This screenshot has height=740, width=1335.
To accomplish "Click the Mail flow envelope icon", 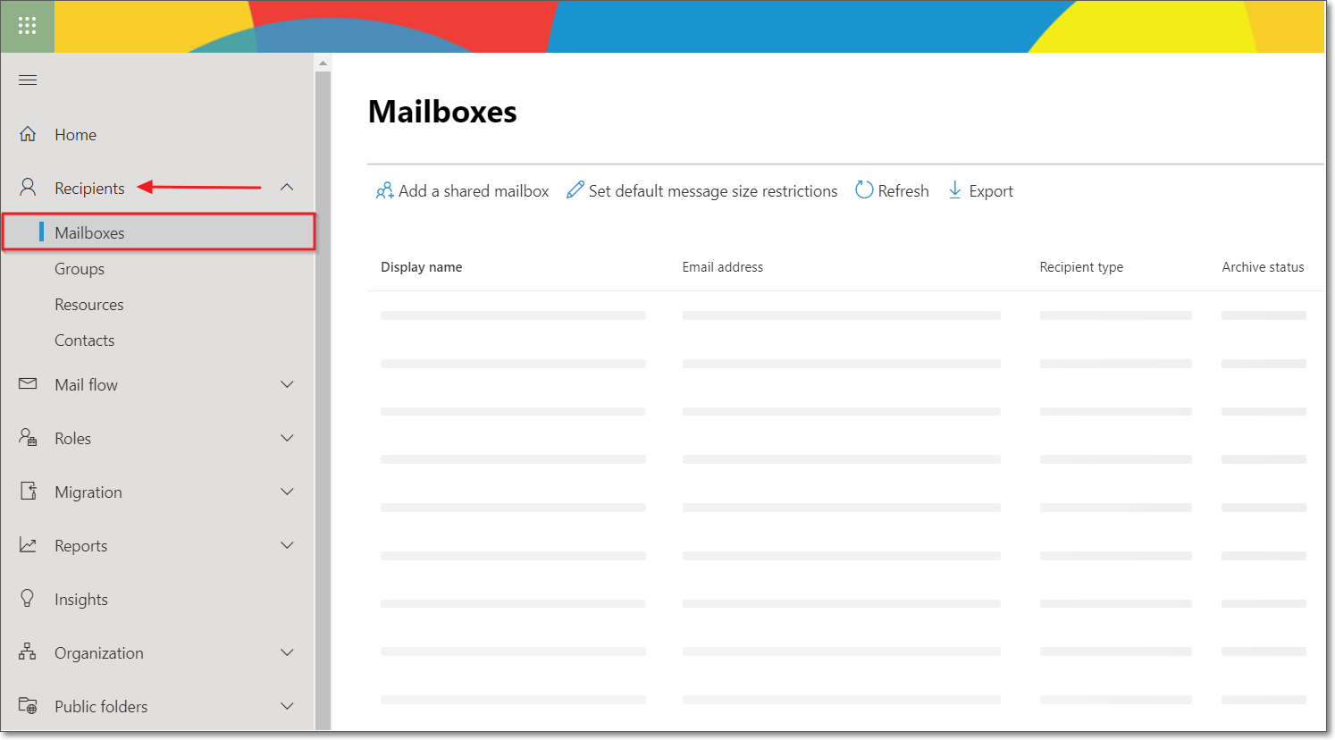I will [28, 383].
